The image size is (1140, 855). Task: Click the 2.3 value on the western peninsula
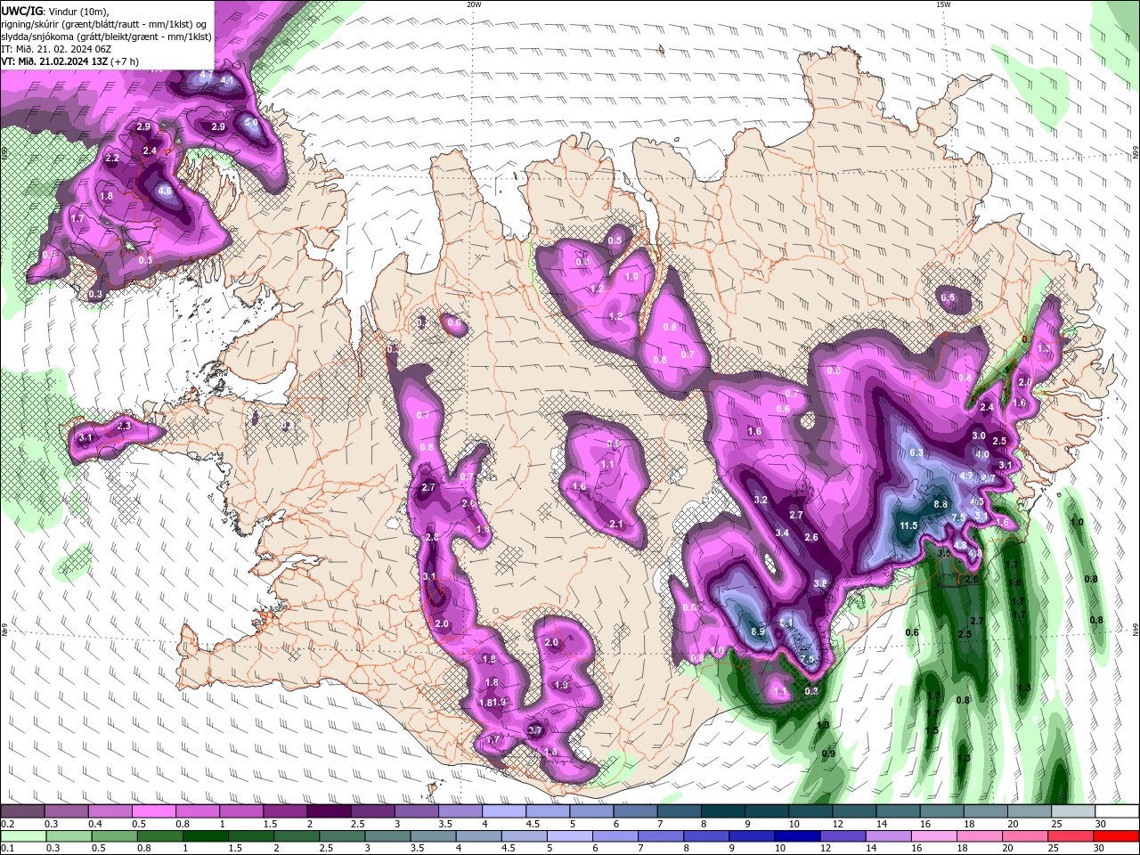coord(124,427)
